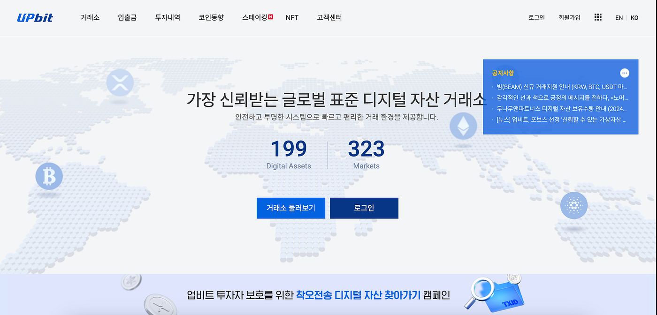
Task: Open the 빔(BEAM) 신규 거래지원 안내 notice
Action: click(562, 87)
